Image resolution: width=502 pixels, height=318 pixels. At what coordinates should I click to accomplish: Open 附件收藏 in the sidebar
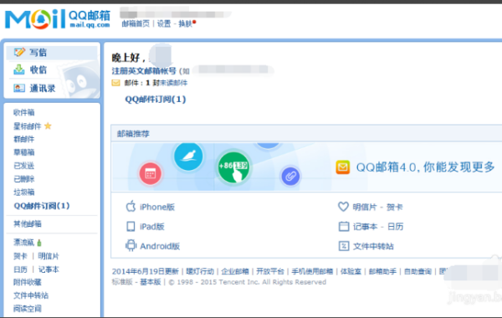click(28, 282)
